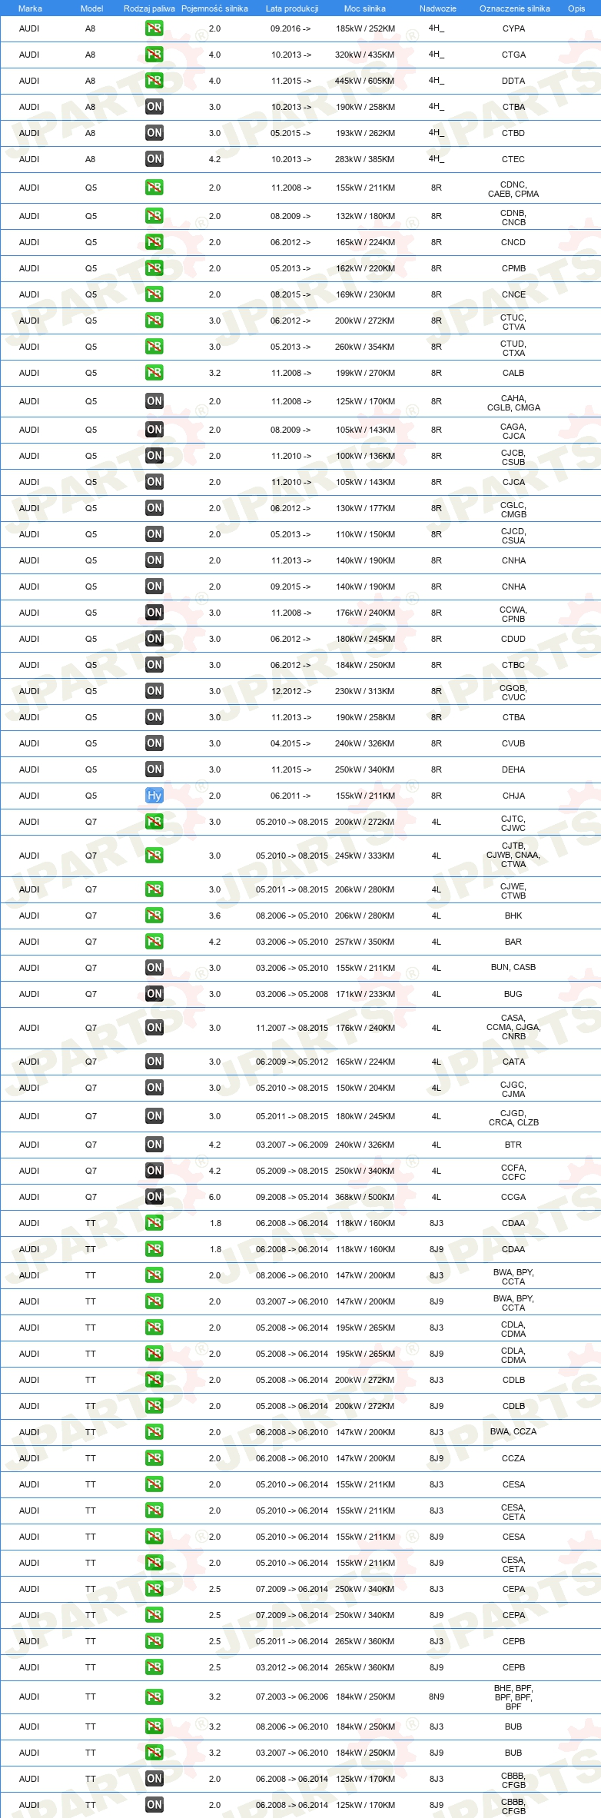This screenshot has width=601, height=1818.
Task: Select the diesel ON icon in the Q7 CATA row
Action: tap(154, 1062)
